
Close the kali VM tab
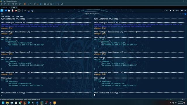pyautogui.click(x=16, y=8)
